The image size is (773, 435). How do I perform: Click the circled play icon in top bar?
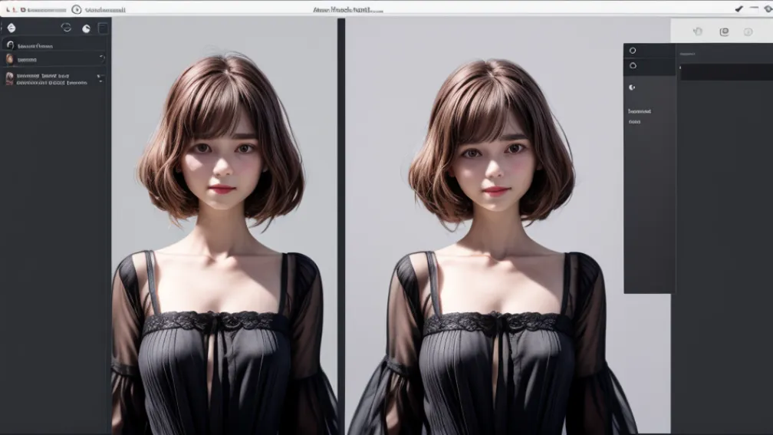tap(76, 9)
